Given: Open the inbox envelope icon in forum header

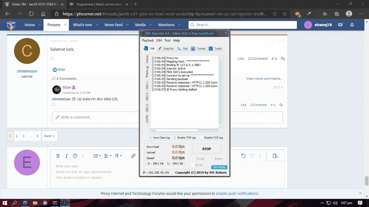Looking at the screenshot, I should click(x=340, y=25).
